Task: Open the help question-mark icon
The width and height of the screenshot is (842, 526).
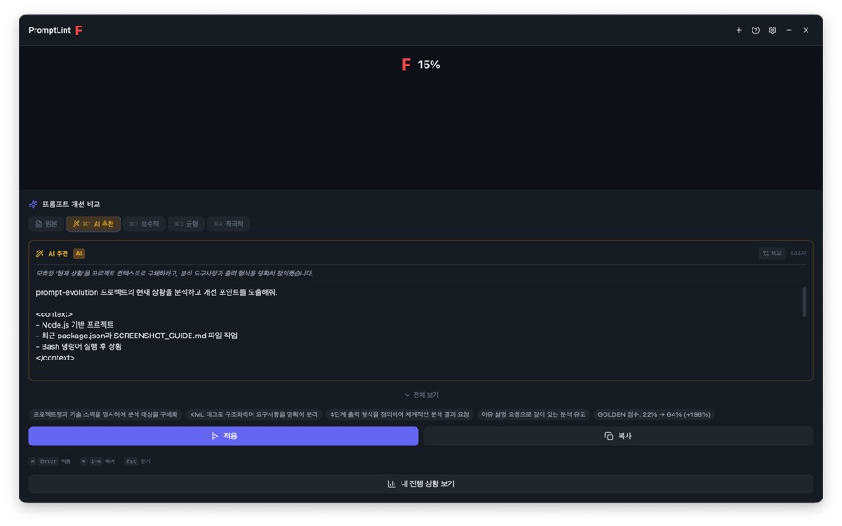Action: (755, 31)
